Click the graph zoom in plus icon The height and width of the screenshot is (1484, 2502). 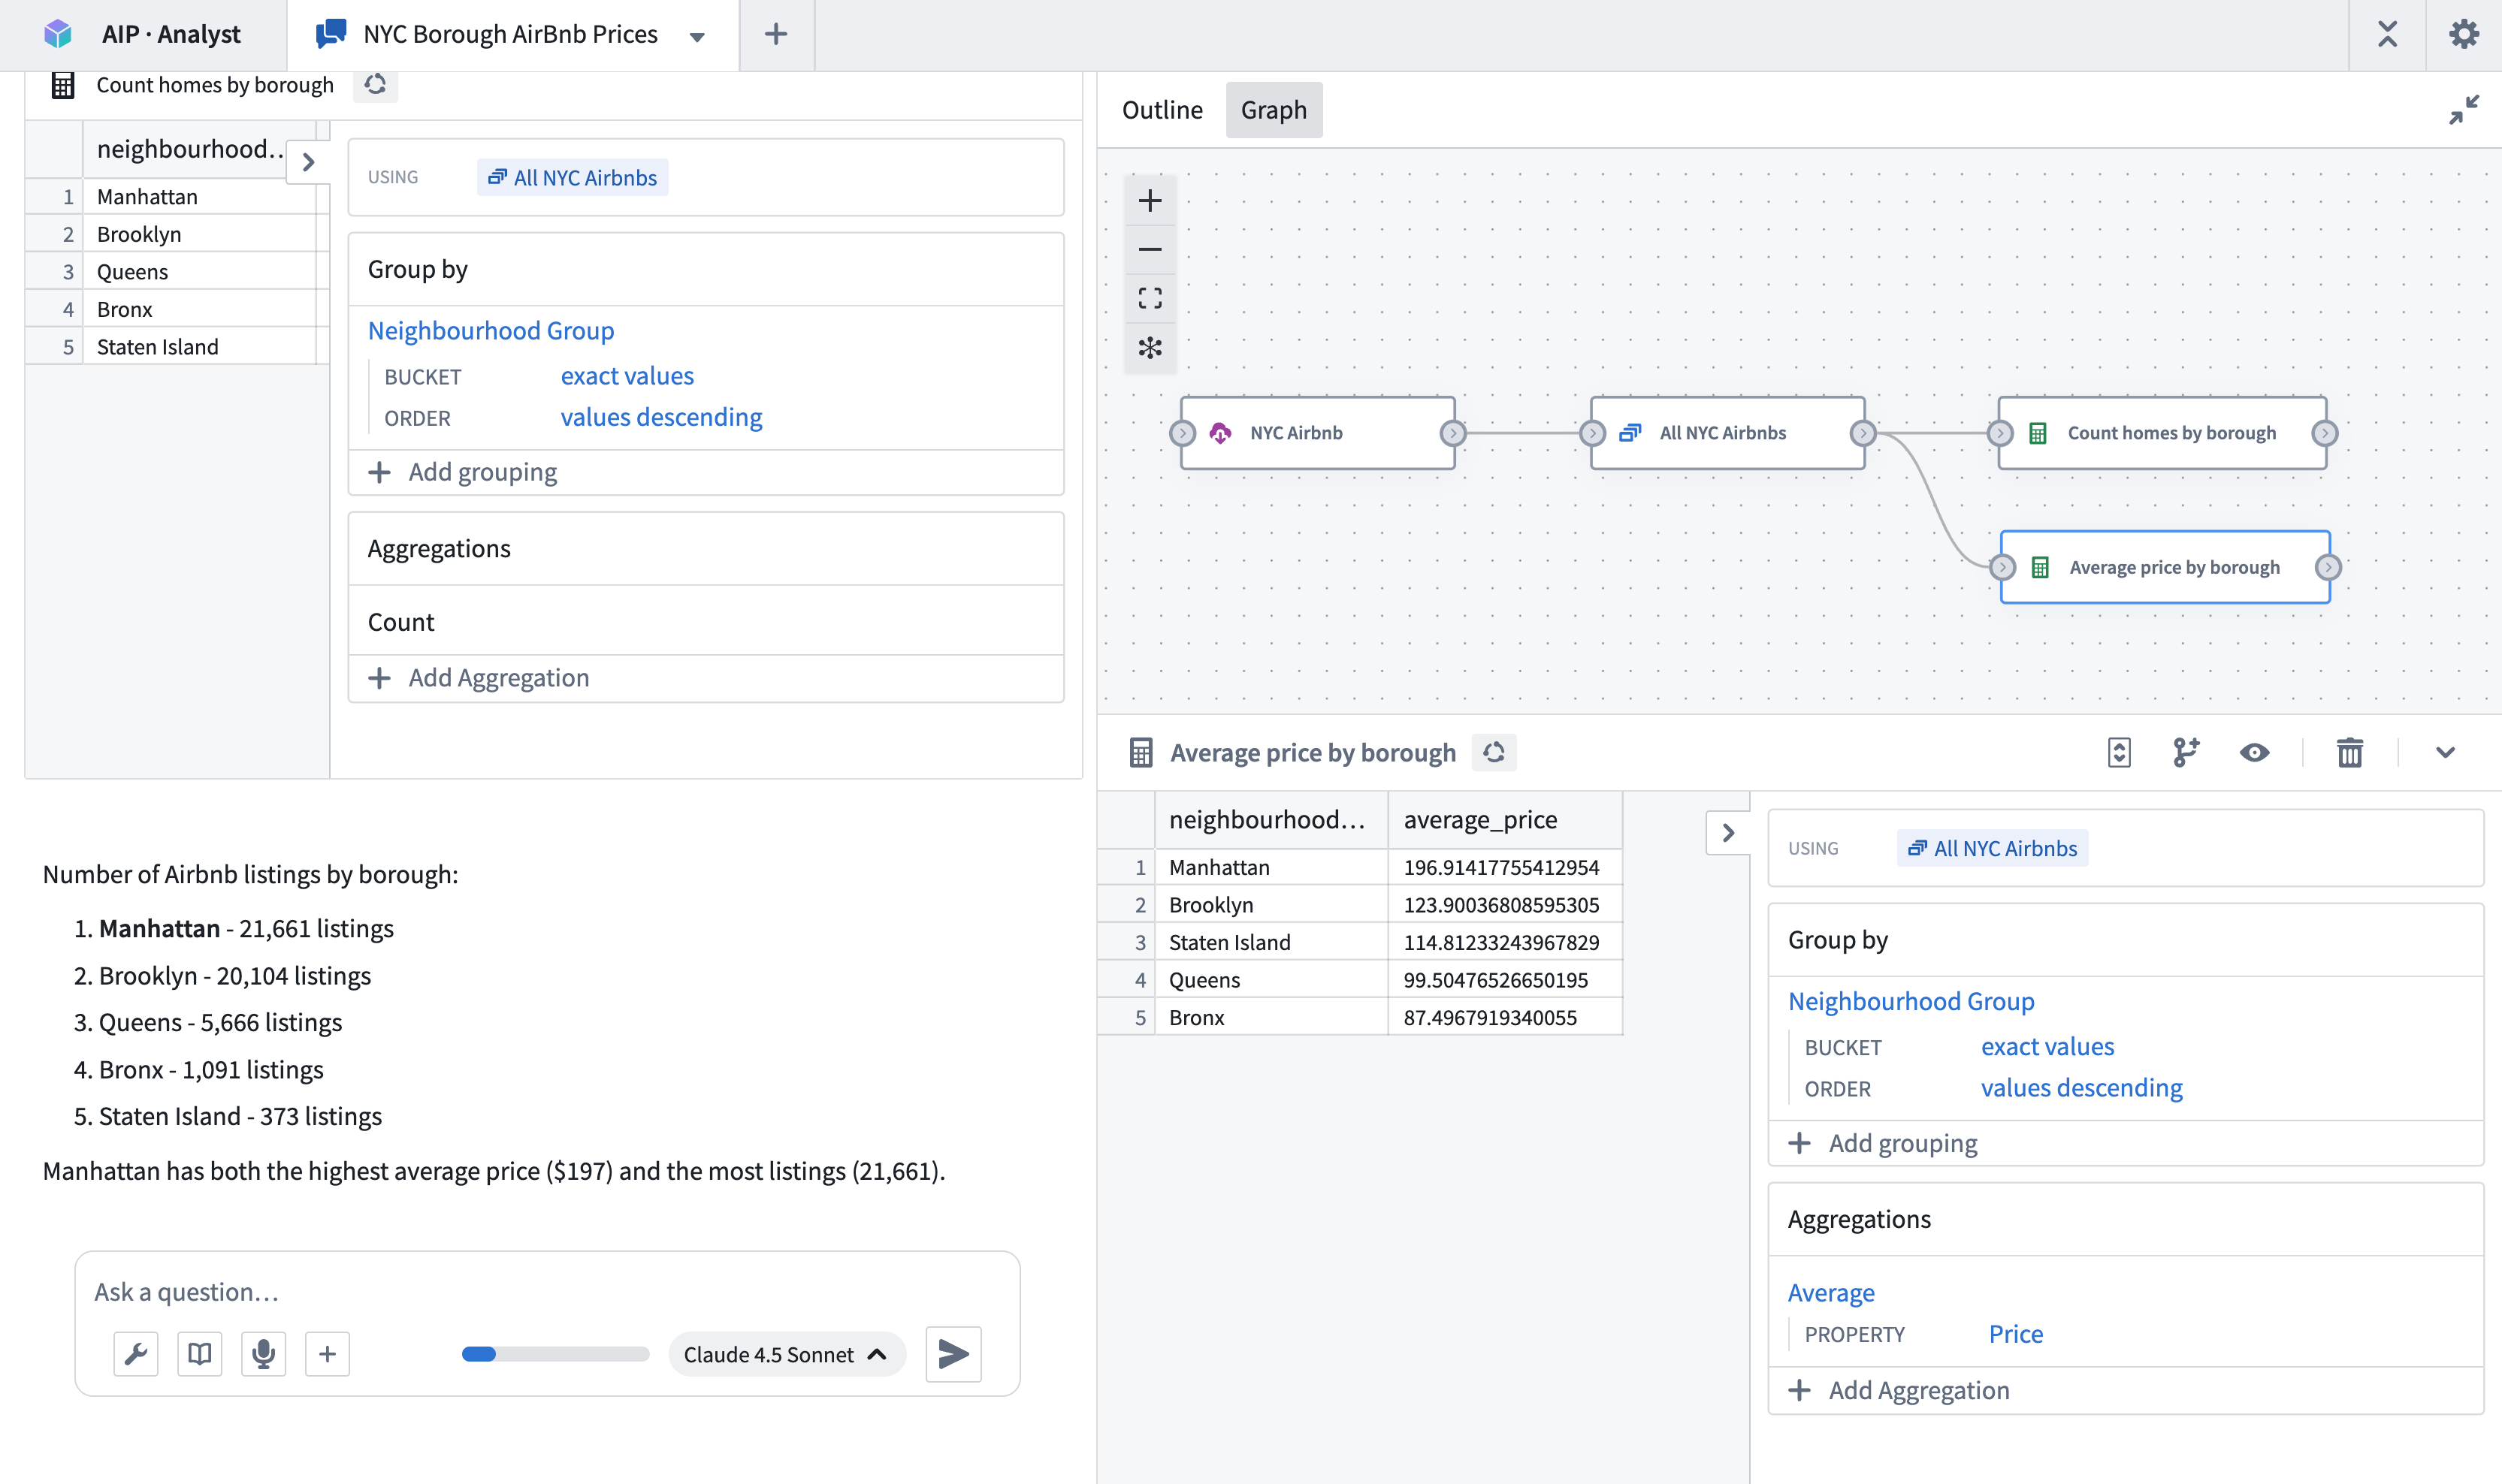(x=1150, y=201)
